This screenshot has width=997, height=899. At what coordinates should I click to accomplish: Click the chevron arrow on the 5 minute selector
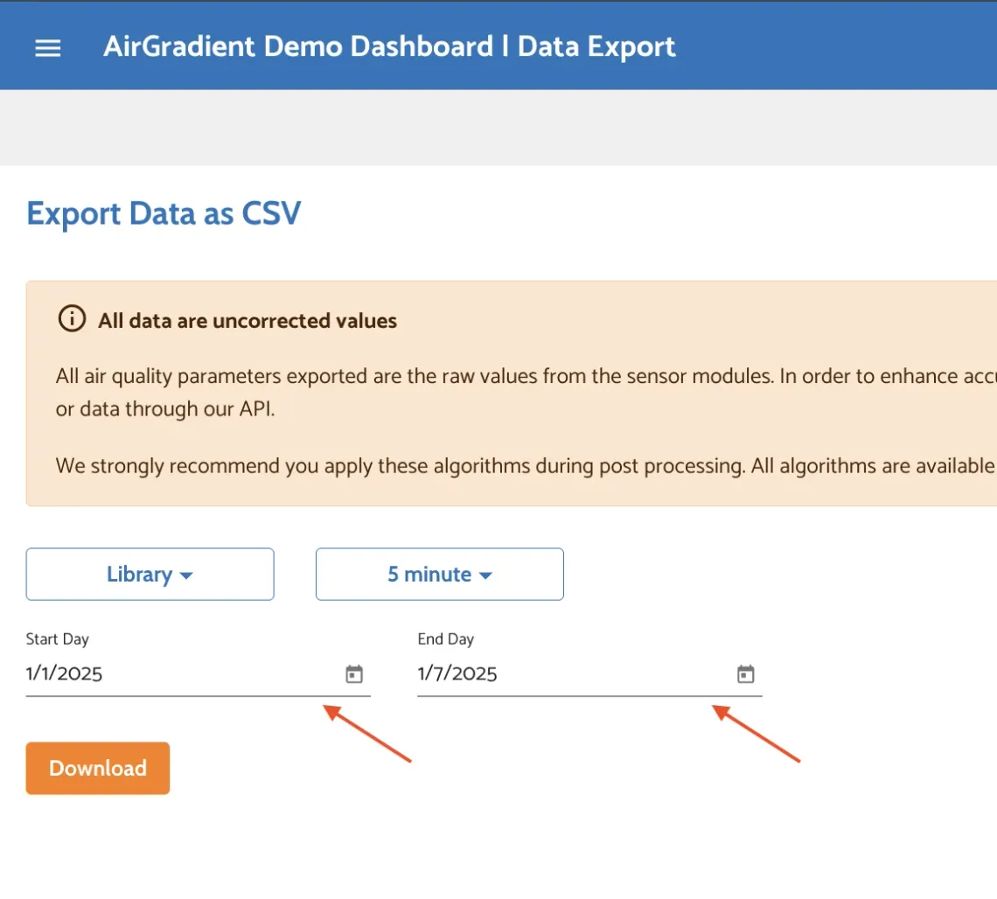486,575
